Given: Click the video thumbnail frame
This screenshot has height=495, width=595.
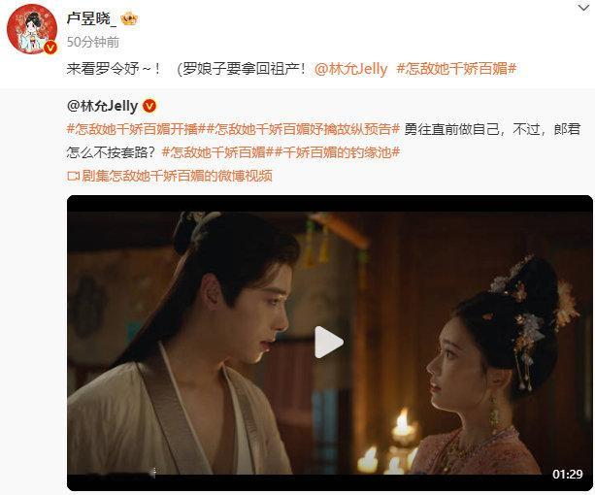Looking at the screenshot, I should click(x=330, y=343).
